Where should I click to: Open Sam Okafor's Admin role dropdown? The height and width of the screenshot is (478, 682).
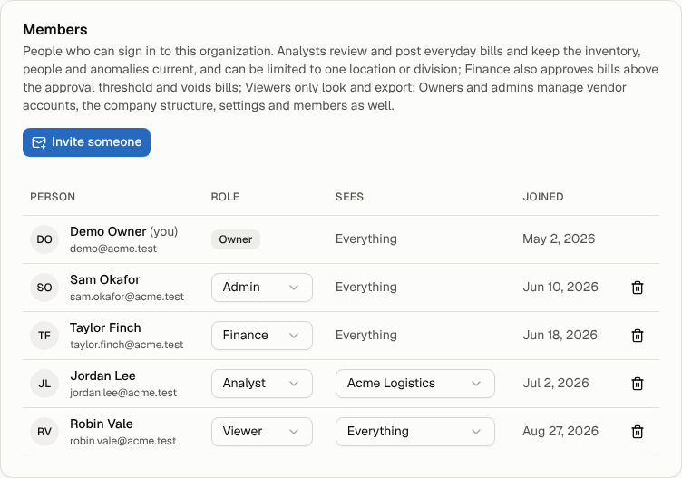point(262,288)
